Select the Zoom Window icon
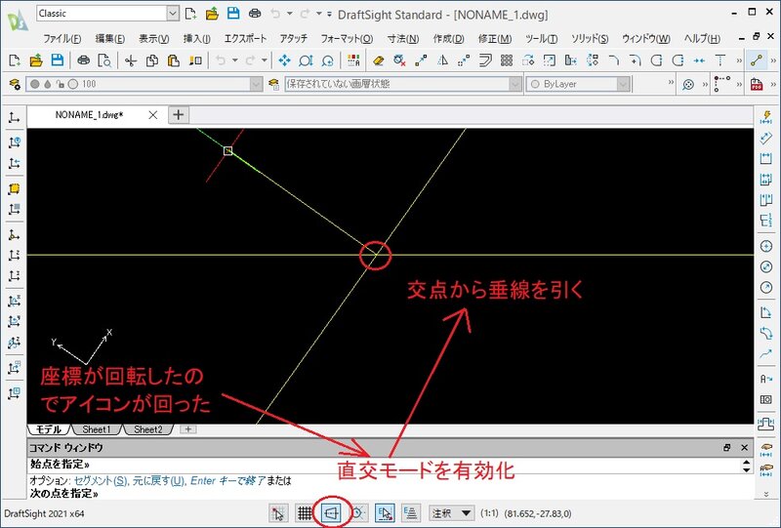 click(x=306, y=61)
